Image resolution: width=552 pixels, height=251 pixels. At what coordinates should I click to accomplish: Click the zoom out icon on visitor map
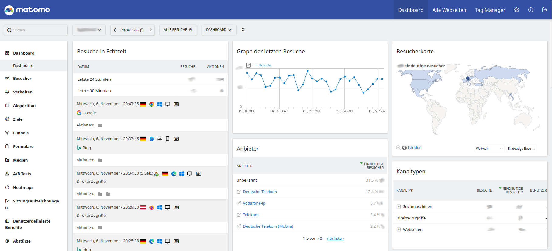click(398, 148)
